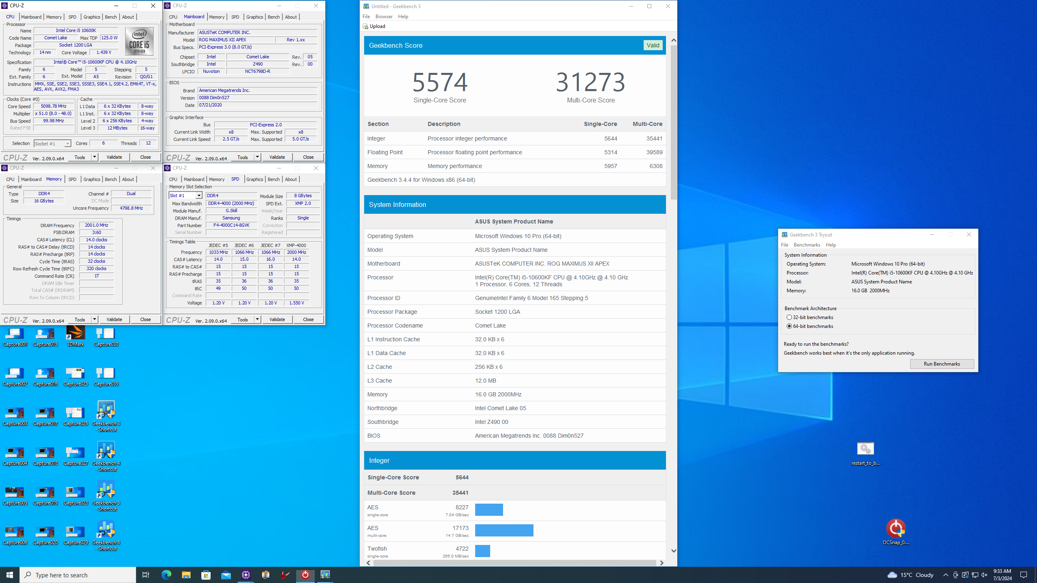Switch to CPU-Z taskbar icon
This screenshot has width=1037, height=583.
tap(245, 574)
